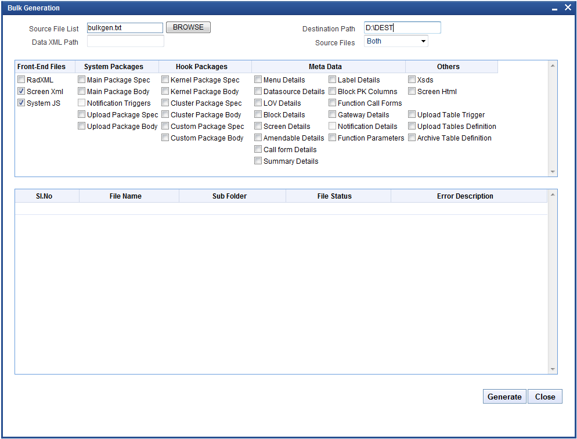The width and height of the screenshot is (577, 439).
Task: Uncheck the System JS checkbox
Action: (21, 103)
